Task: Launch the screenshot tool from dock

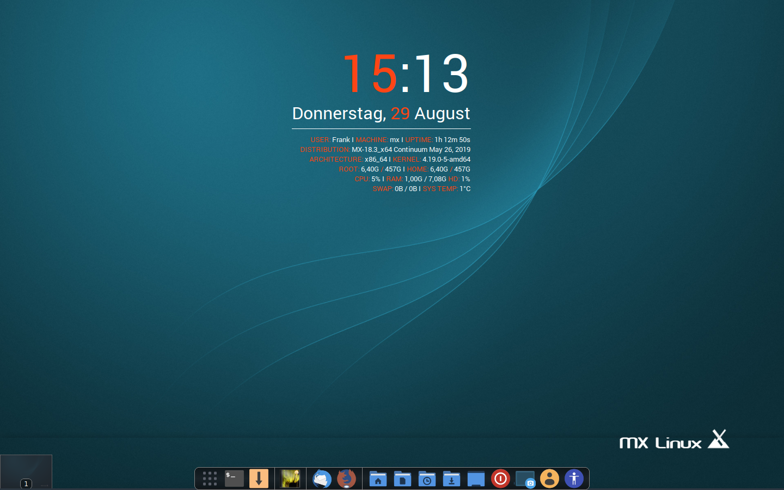Action: click(x=525, y=479)
